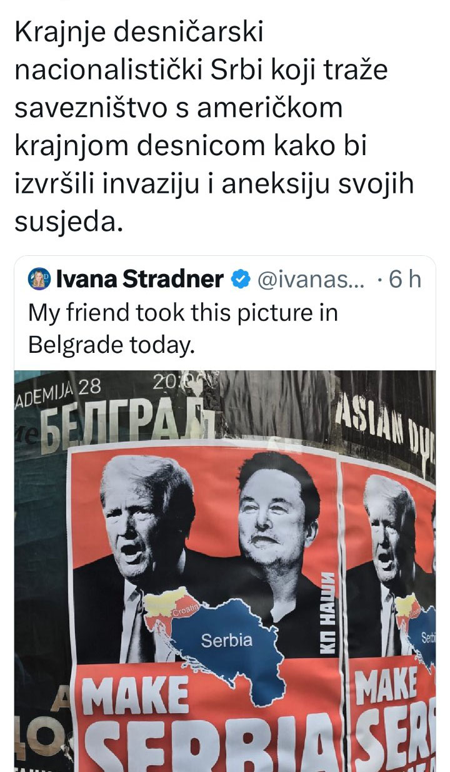Click the 'Croatia' label on the map

(x=186, y=607)
